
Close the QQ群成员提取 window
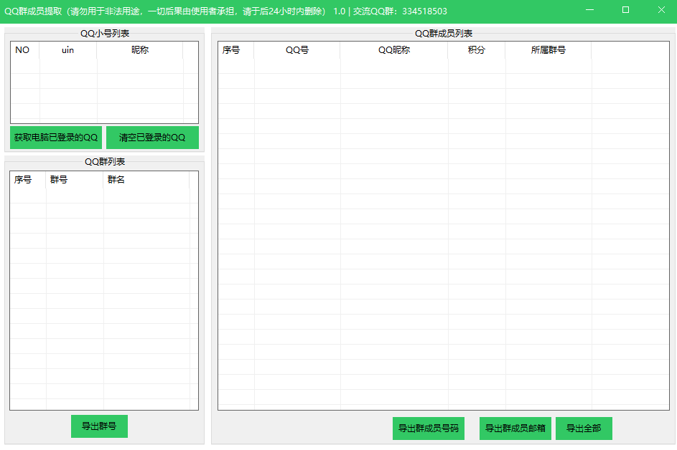(661, 10)
